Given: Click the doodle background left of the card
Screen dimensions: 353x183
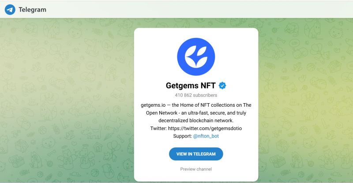Looking at the screenshot, I should tap(66, 101).
